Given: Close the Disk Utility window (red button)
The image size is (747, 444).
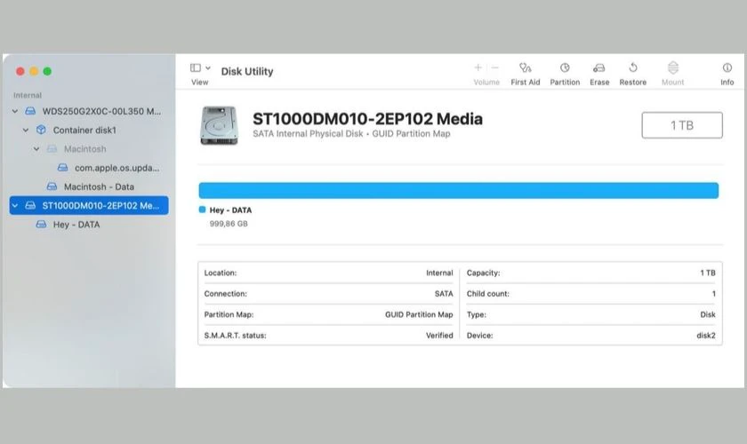Looking at the screenshot, I should pos(20,71).
